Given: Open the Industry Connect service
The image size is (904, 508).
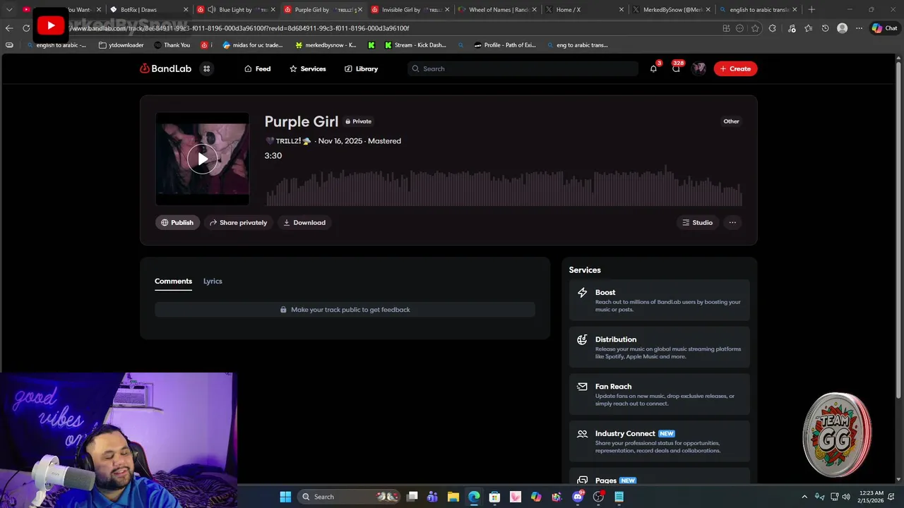Looking at the screenshot, I should click(660, 441).
